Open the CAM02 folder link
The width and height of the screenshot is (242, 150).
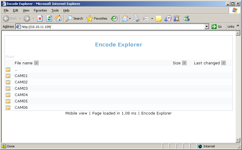[x=21, y=82]
